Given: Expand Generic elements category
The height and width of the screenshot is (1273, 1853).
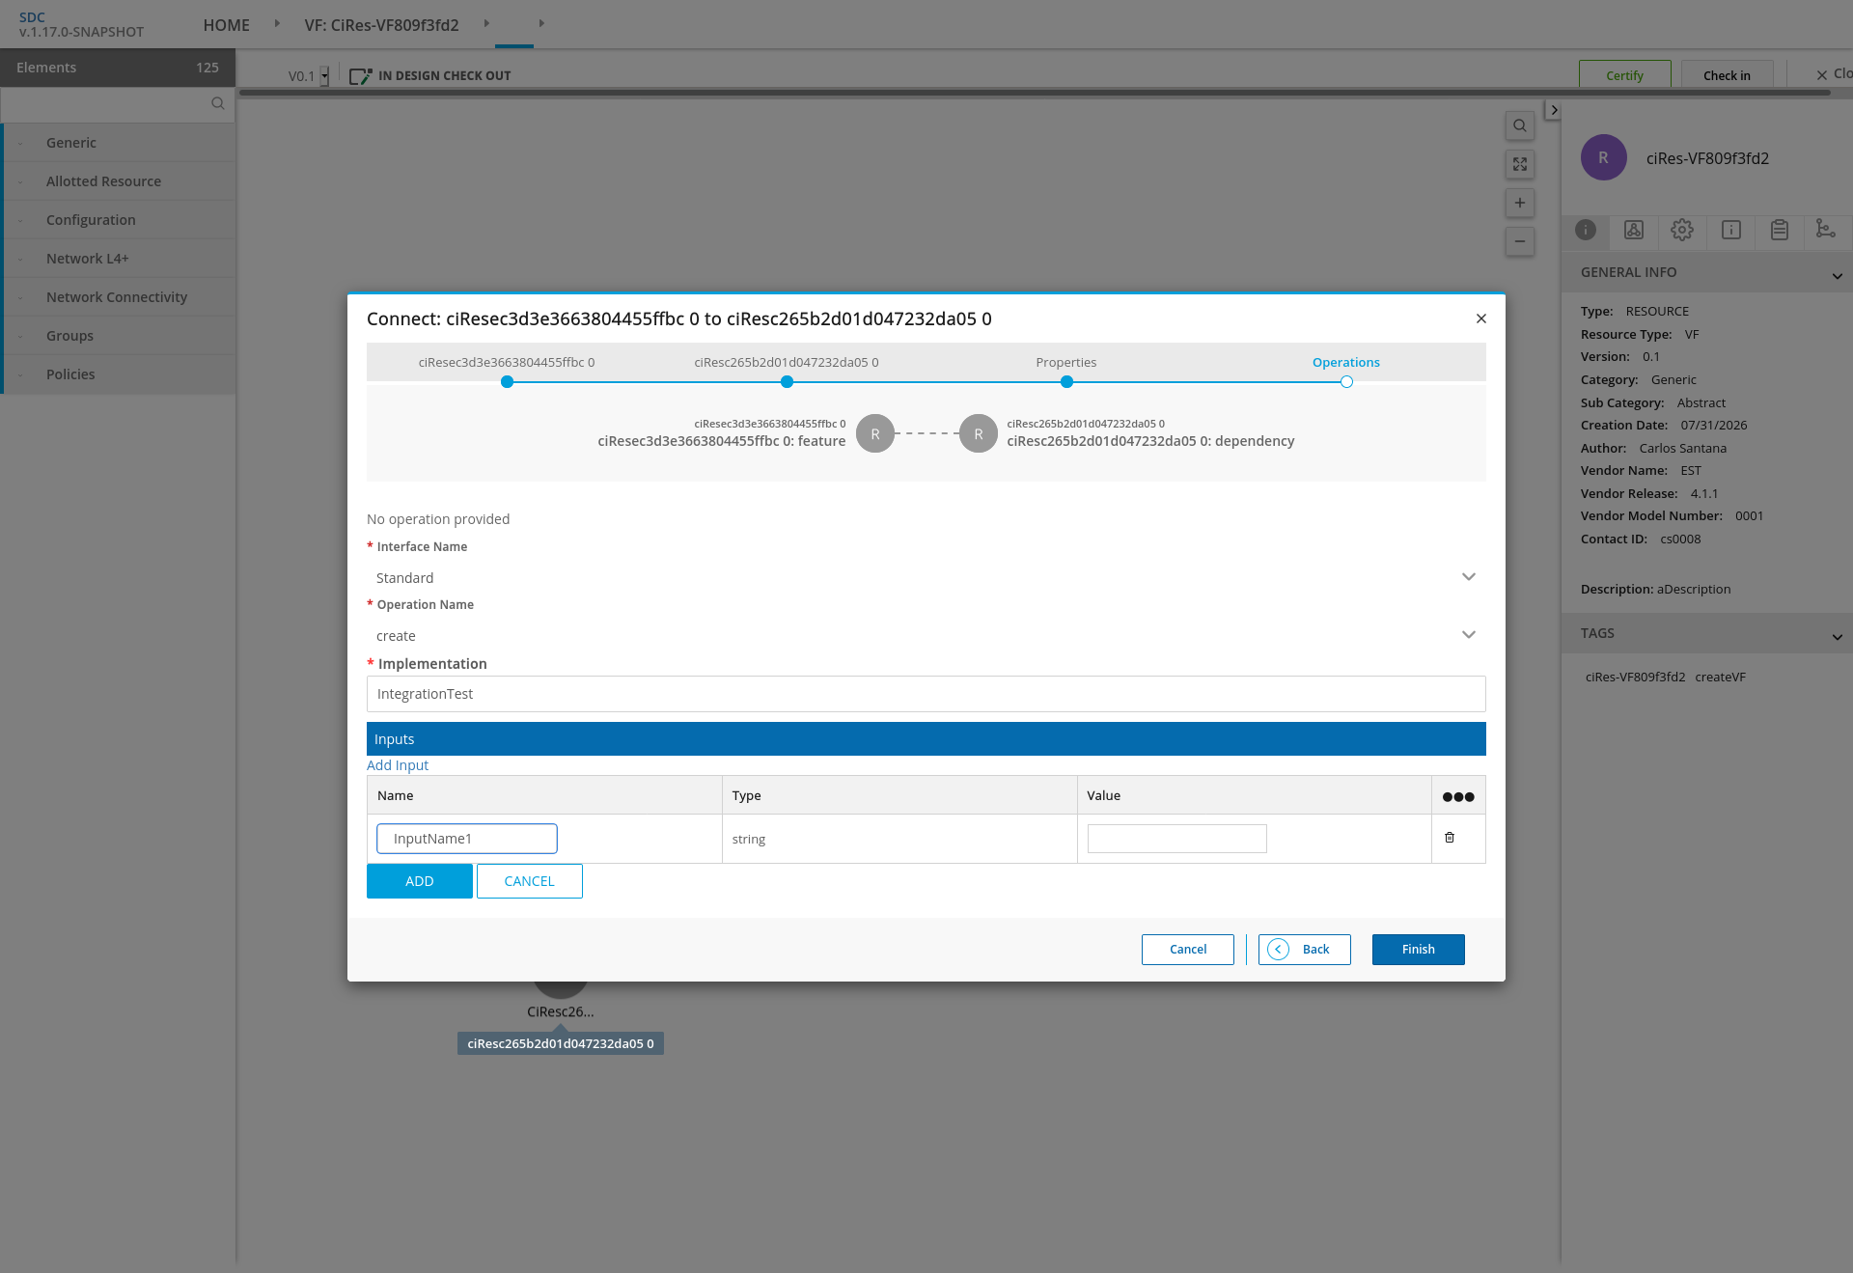Looking at the screenshot, I should (120, 143).
